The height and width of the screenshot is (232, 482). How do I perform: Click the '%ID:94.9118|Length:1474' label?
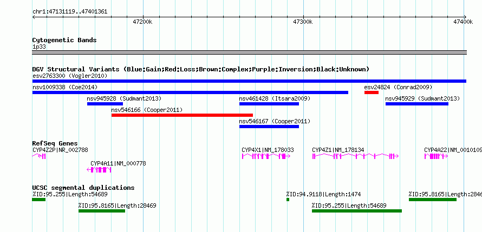tap(323, 194)
